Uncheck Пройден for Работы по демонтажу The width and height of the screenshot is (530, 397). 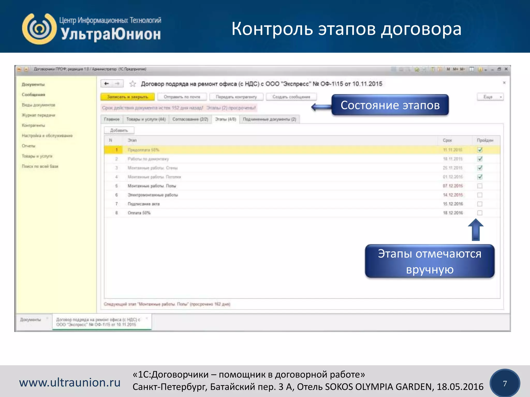click(x=480, y=159)
